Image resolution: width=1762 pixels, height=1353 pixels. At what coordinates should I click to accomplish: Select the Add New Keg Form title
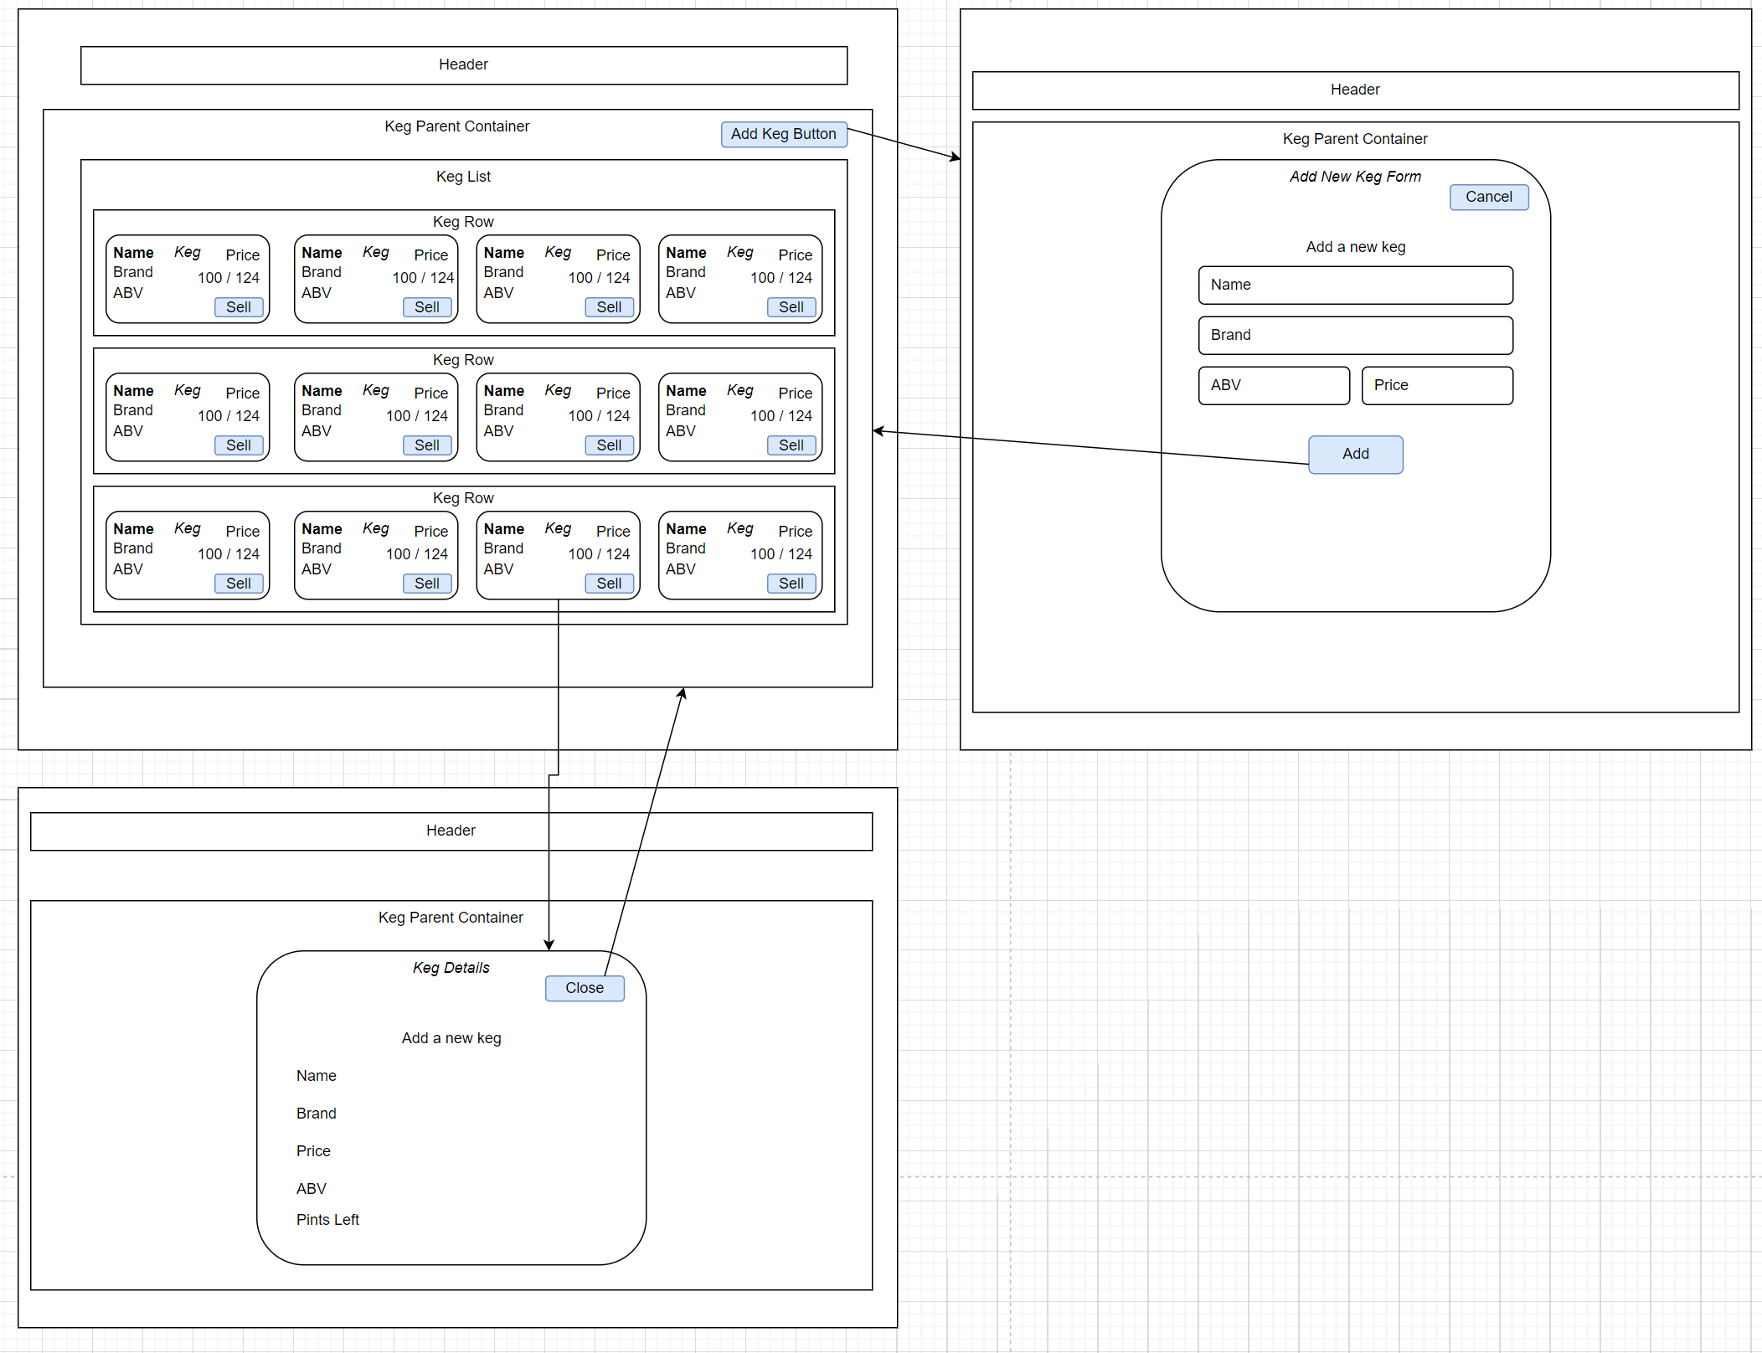click(x=1354, y=177)
